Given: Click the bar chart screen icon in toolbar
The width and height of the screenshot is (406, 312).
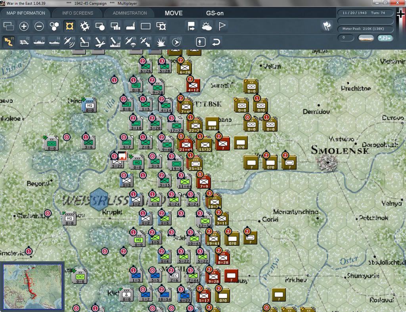Looking at the screenshot, I should [x=115, y=26].
